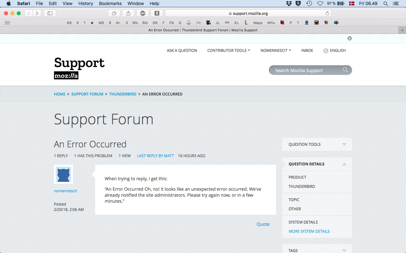This screenshot has width=406, height=253.
Task: Open the mailbox bookmark icon
Action: [336, 23]
